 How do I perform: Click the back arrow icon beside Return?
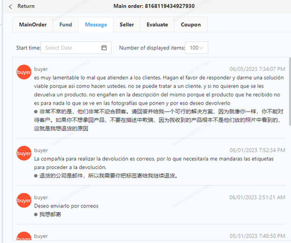click(10, 6)
